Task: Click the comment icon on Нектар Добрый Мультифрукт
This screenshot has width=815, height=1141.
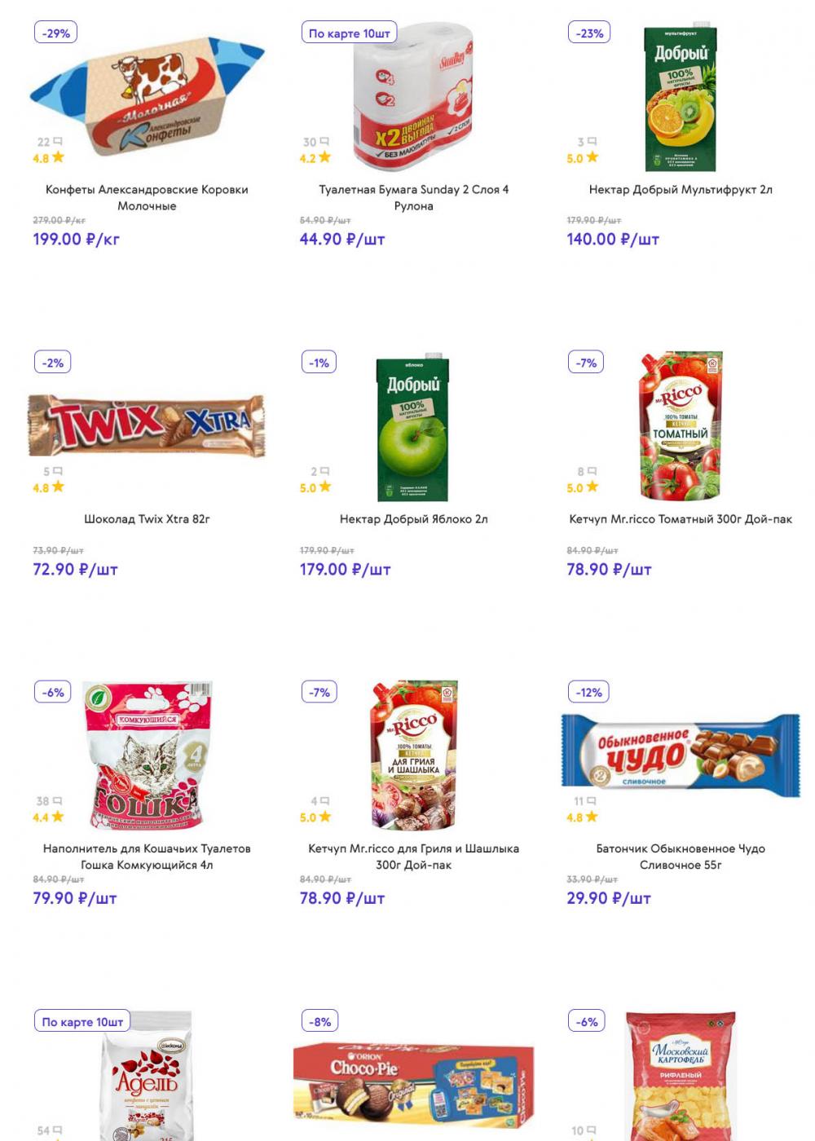Action: pos(593,141)
